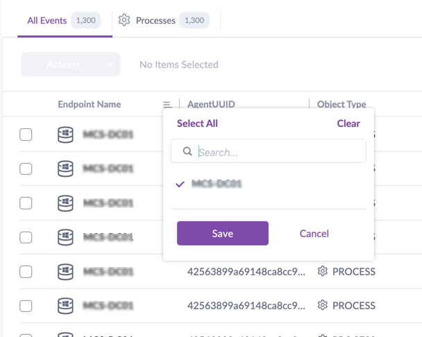
Task: Switch to the All Events tab
Action: point(47,20)
